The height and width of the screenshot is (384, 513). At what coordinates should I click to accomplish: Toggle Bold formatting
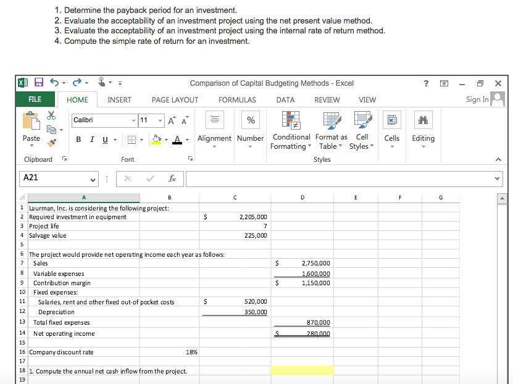click(x=78, y=140)
